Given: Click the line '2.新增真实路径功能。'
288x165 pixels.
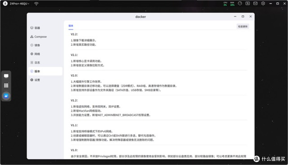Looking at the screenshot, I should (x=83, y=45).
